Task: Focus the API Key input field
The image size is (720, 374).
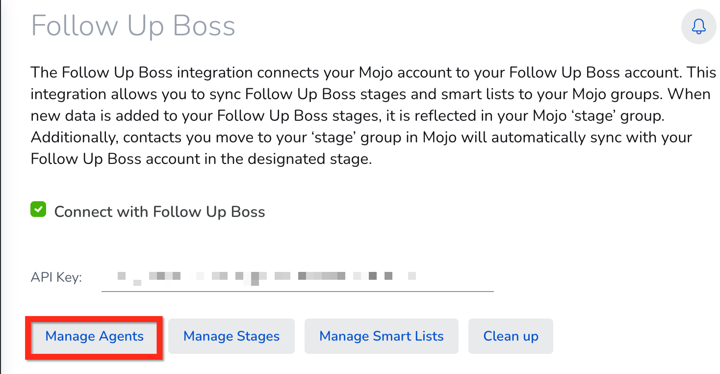Action: [297, 277]
